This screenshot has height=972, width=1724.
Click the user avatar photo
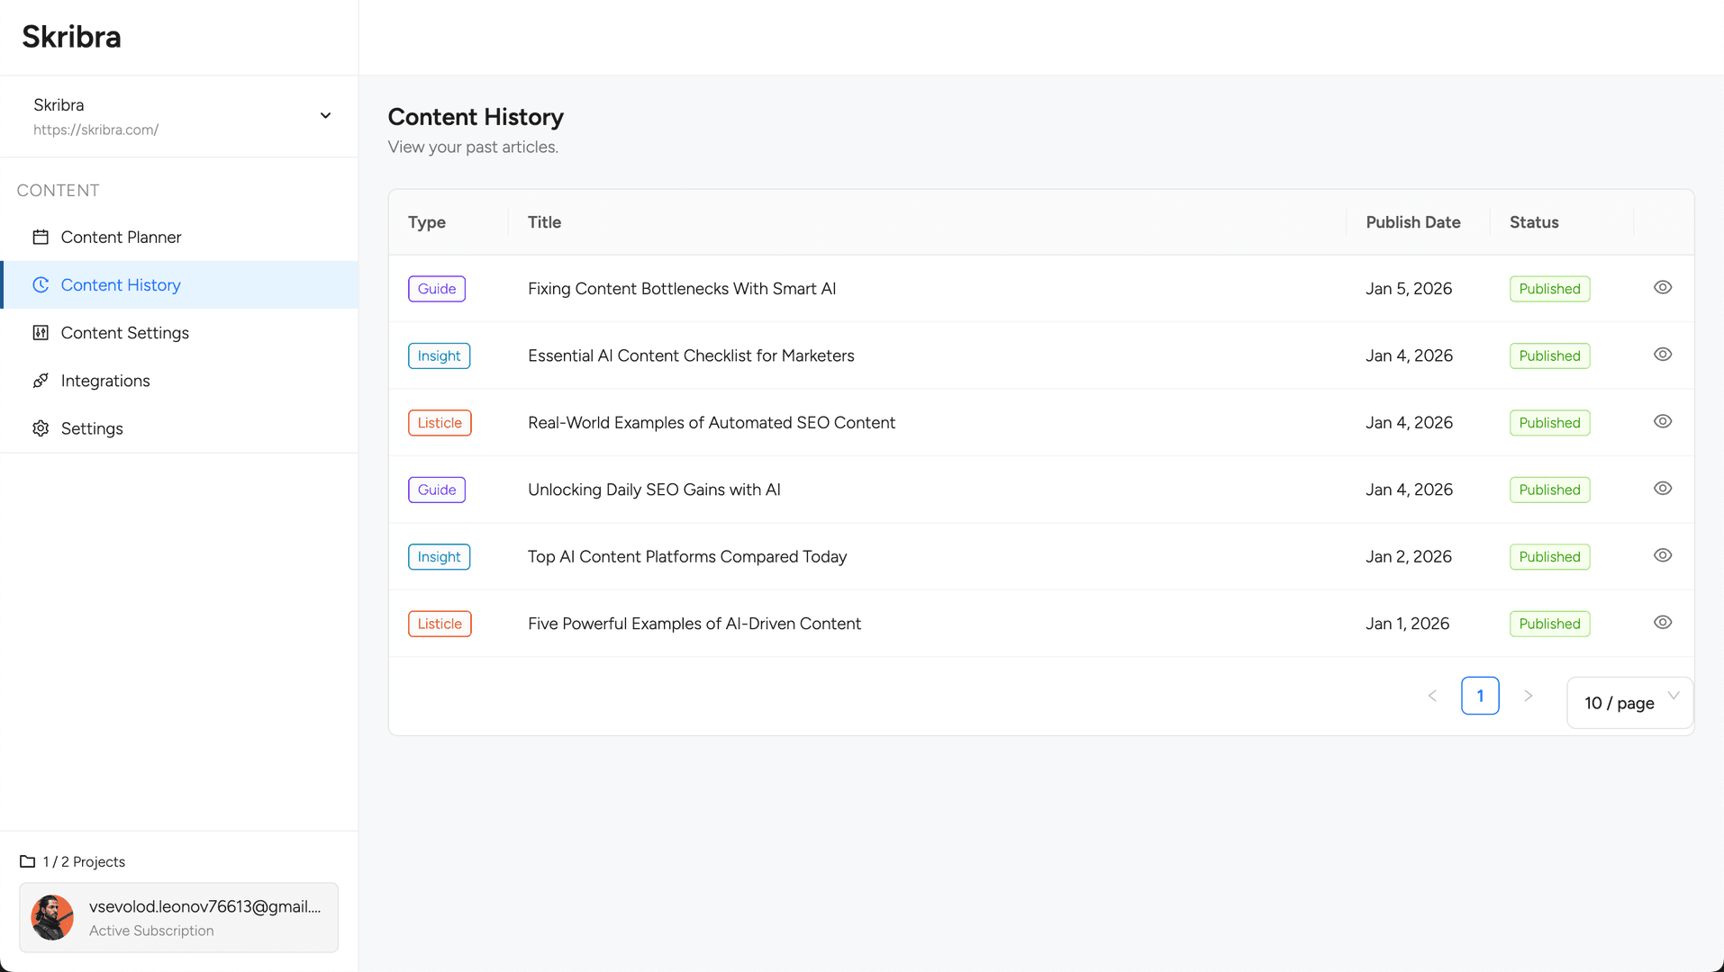[52, 917]
